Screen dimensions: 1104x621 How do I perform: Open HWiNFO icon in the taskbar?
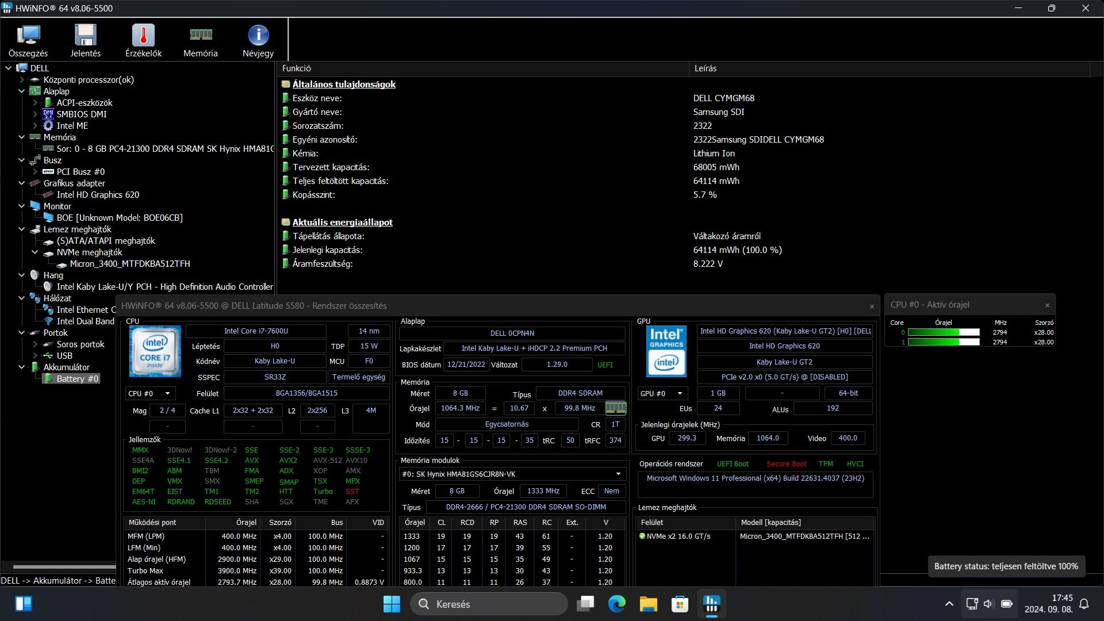[711, 604]
